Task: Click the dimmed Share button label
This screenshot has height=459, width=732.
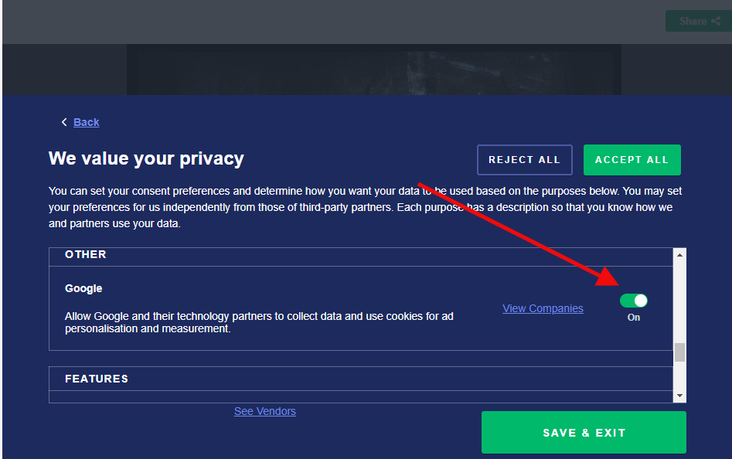Action: (693, 22)
